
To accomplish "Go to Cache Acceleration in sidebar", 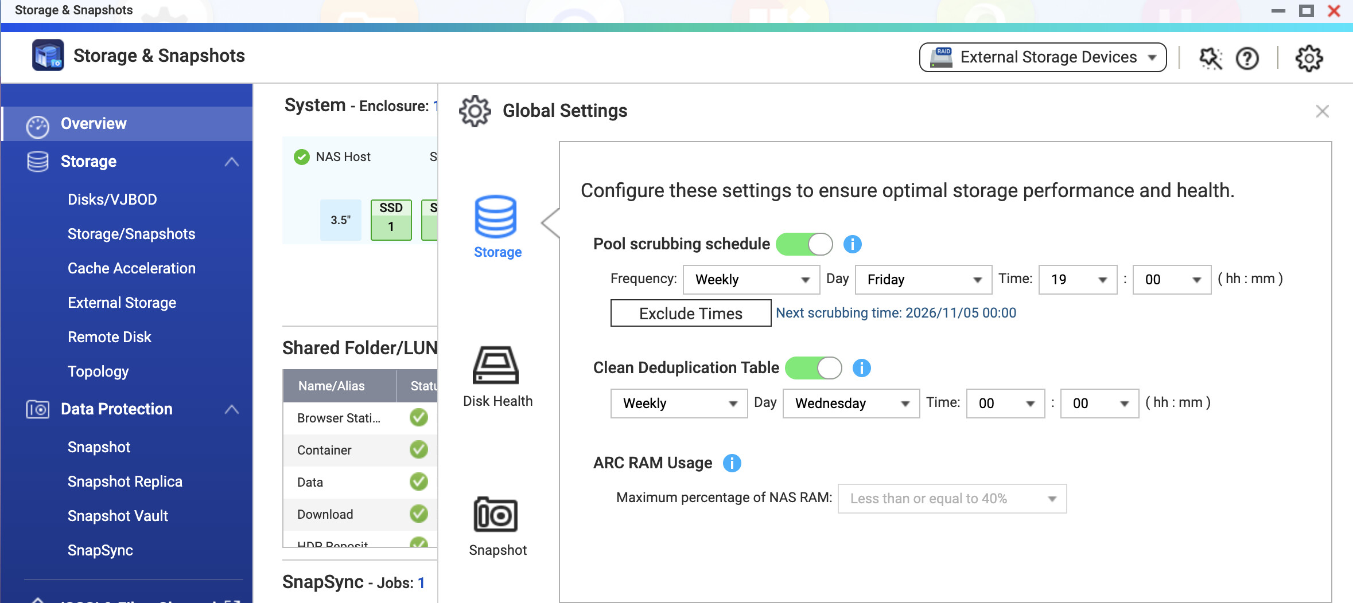I will pos(131,268).
